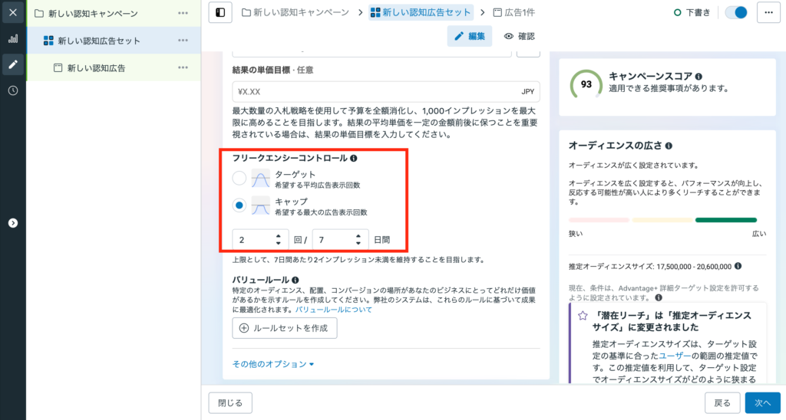This screenshot has width=786, height=420.
Task: Click the impressions count field showing 2
Action: pos(260,240)
